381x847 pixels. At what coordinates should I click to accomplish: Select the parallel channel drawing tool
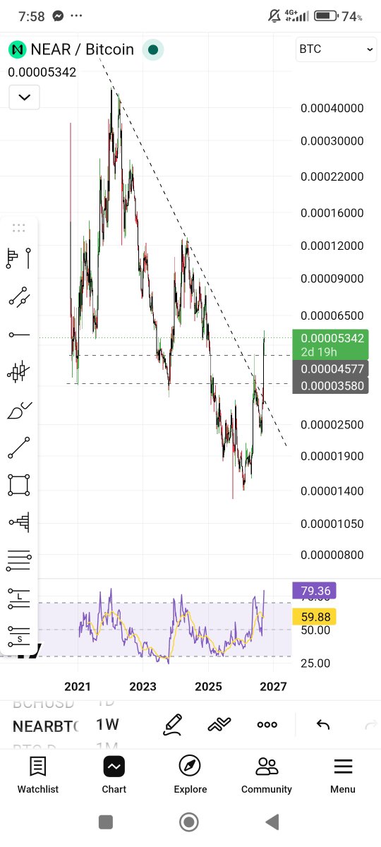19,297
